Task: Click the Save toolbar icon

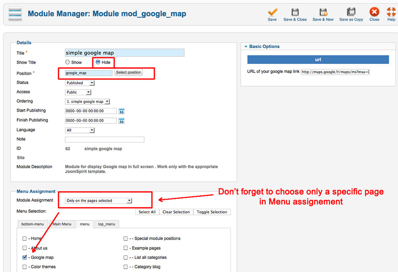Action: pyautogui.click(x=272, y=12)
